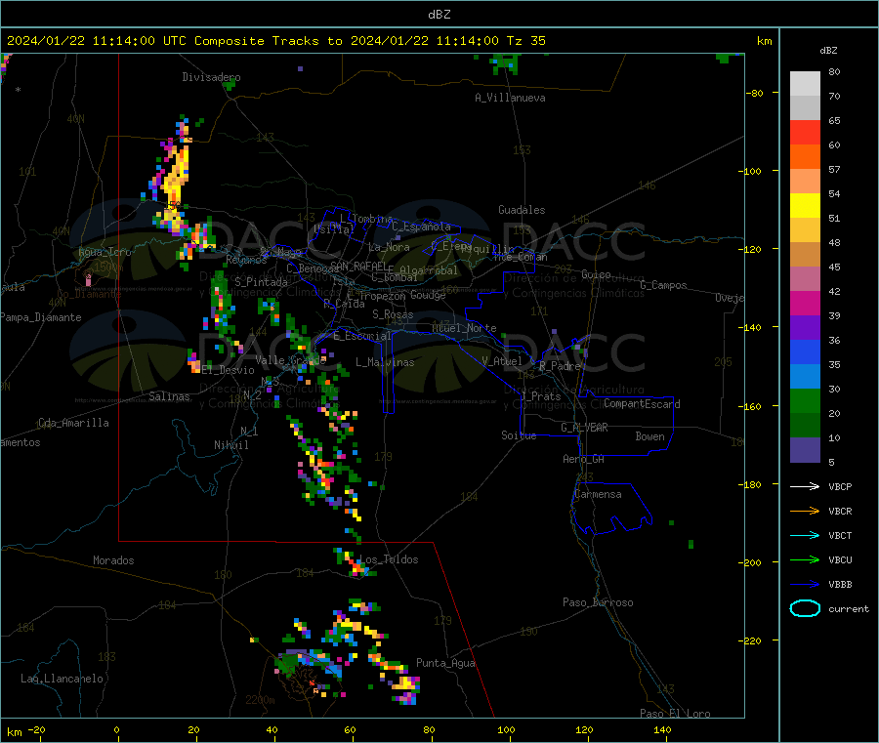Click the '100' tick on horizontal km axis
Image resolution: width=879 pixels, height=743 pixels.
[506, 729]
